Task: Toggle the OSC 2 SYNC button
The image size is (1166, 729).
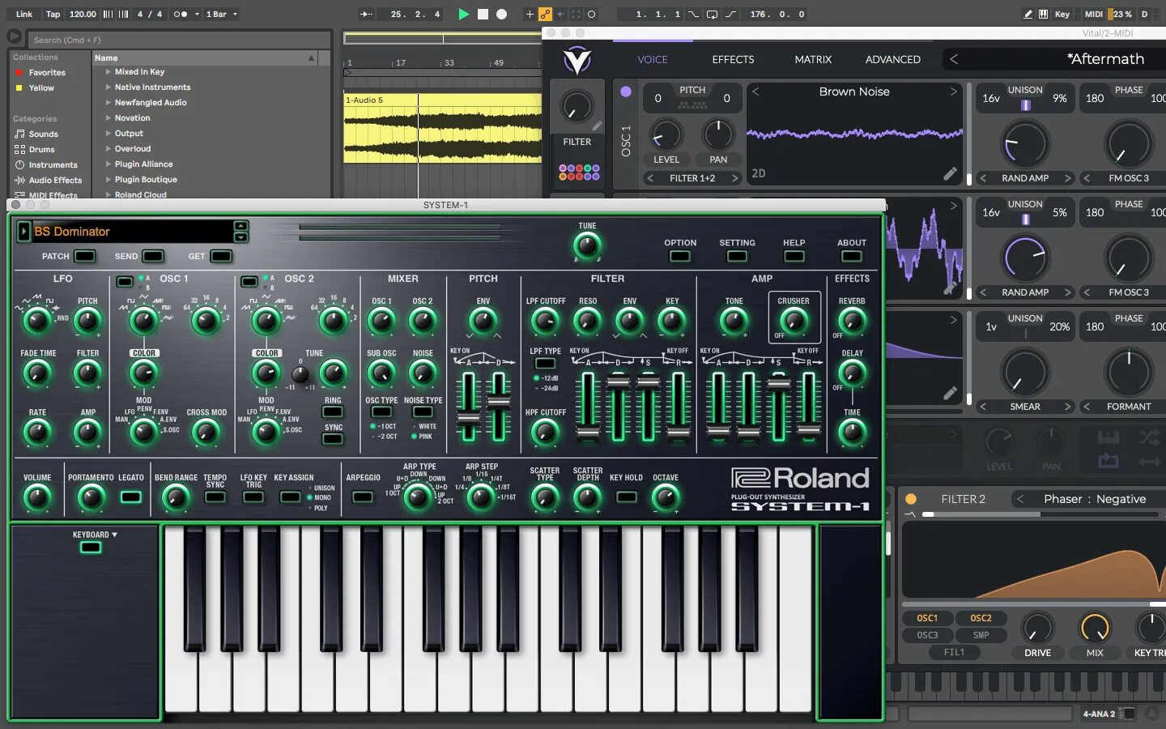Action: [x=333, y=439]
